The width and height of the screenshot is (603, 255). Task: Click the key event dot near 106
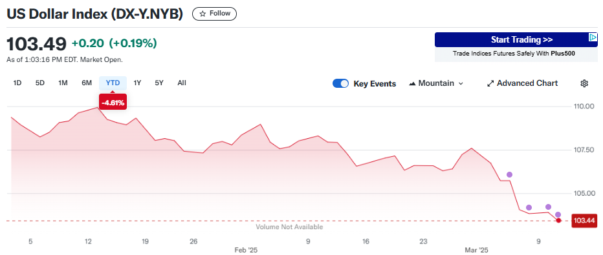(510, 174)
